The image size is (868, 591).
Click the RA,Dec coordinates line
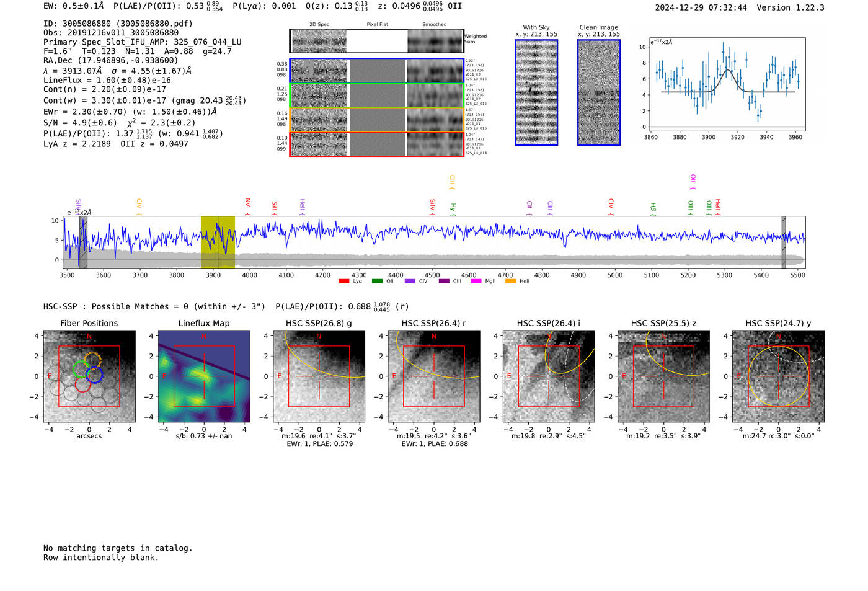[110, 60]
